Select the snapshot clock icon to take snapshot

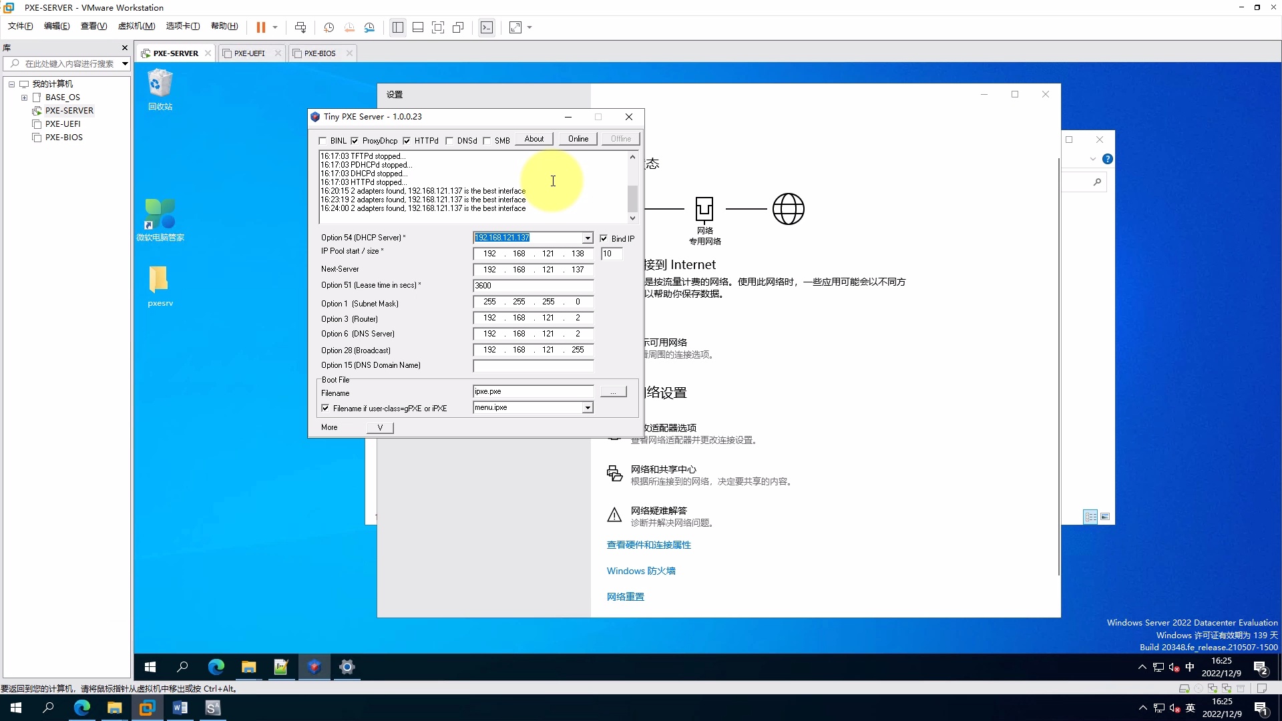coord(329,27)
